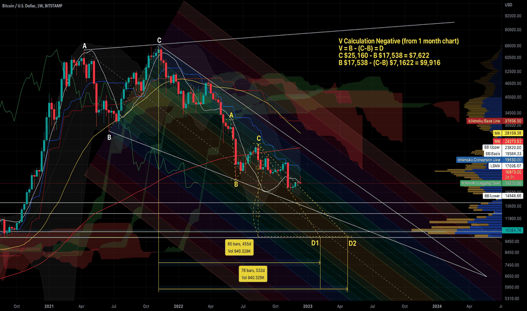Click the 2023 time axis label

308,306
